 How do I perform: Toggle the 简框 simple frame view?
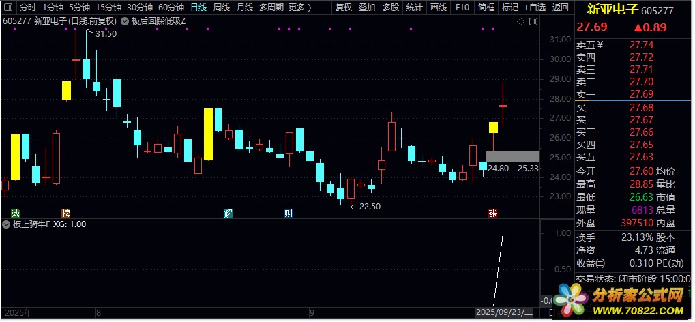click(x=486, y=7)
